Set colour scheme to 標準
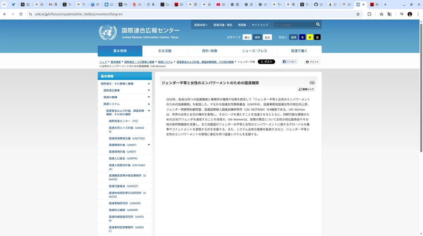Image resolution: width=423 pixels, height=236 pixels. 294,37
